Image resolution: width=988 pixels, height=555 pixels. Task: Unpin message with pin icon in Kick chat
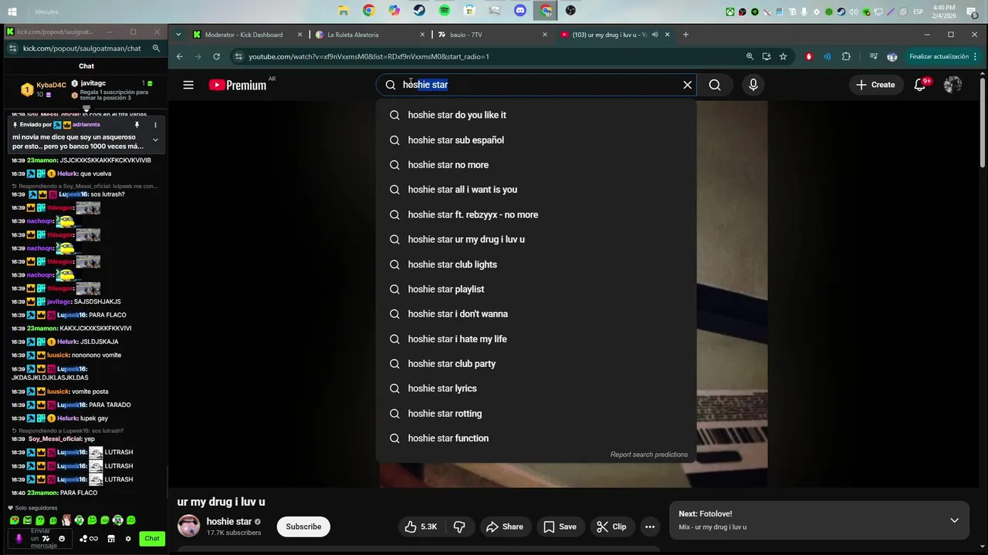coord(137,125)
